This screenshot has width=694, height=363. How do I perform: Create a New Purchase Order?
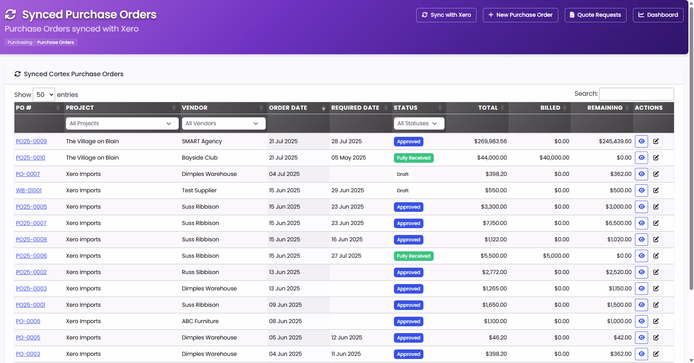tap(520, 15)
